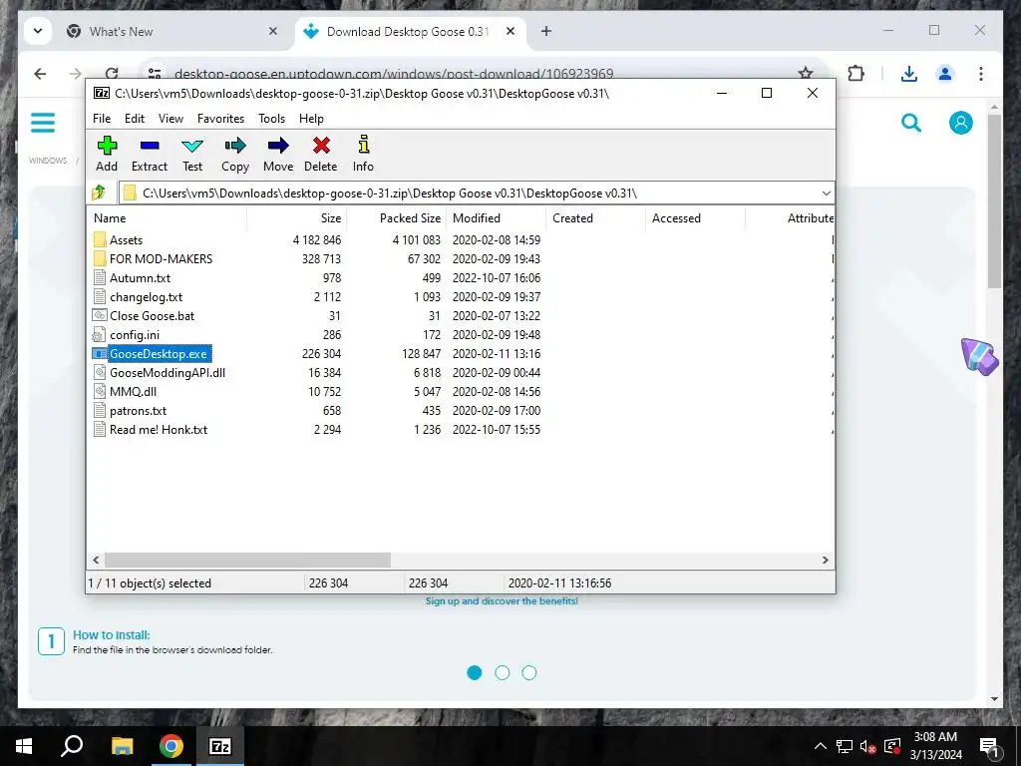This screenshot has height=766, width=1021.
Task: Click the Chrome taskbar icon
Action: click(171, 746)
